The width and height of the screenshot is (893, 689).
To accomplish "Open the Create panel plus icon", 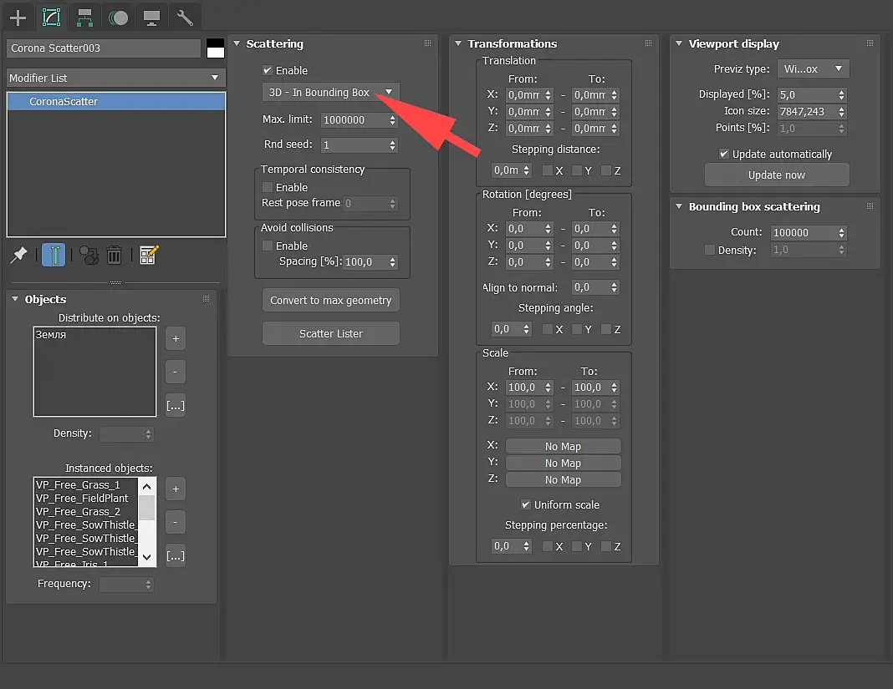I will click(18, 18).
